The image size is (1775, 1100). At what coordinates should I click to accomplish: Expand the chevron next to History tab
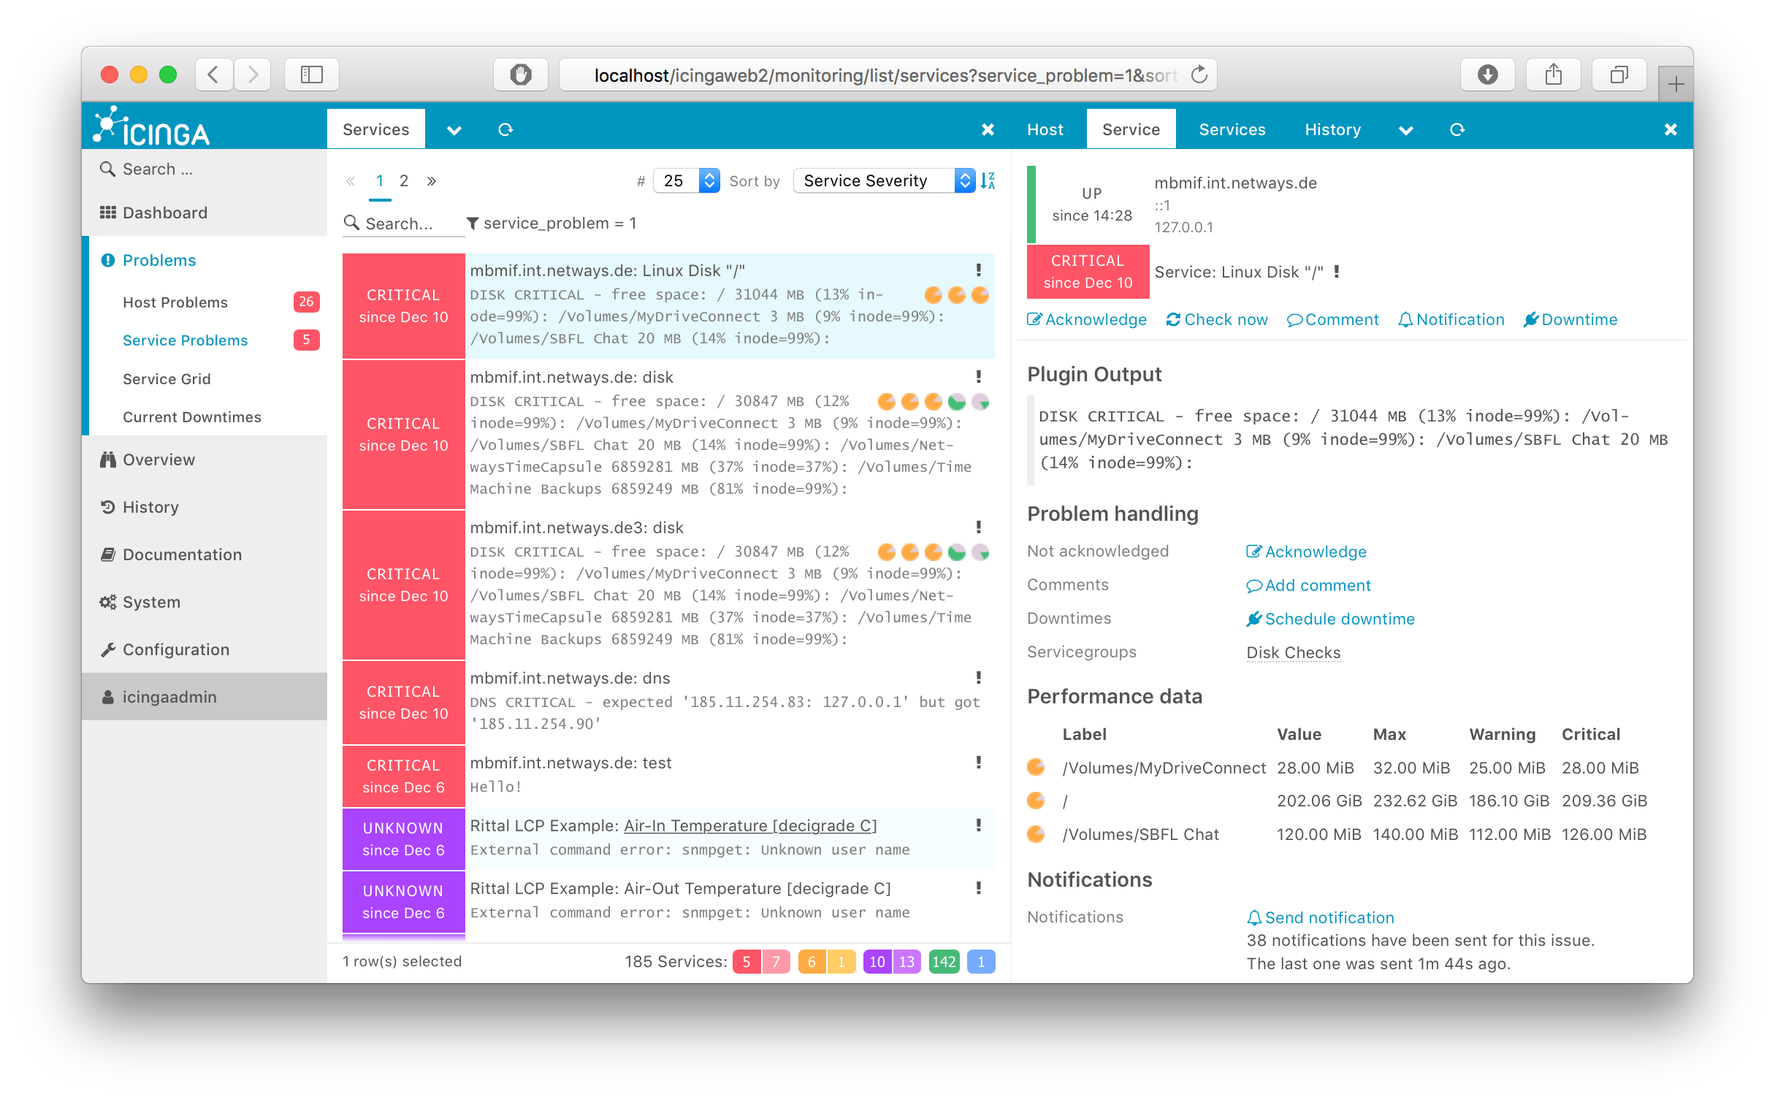[x=1406, y=130]
